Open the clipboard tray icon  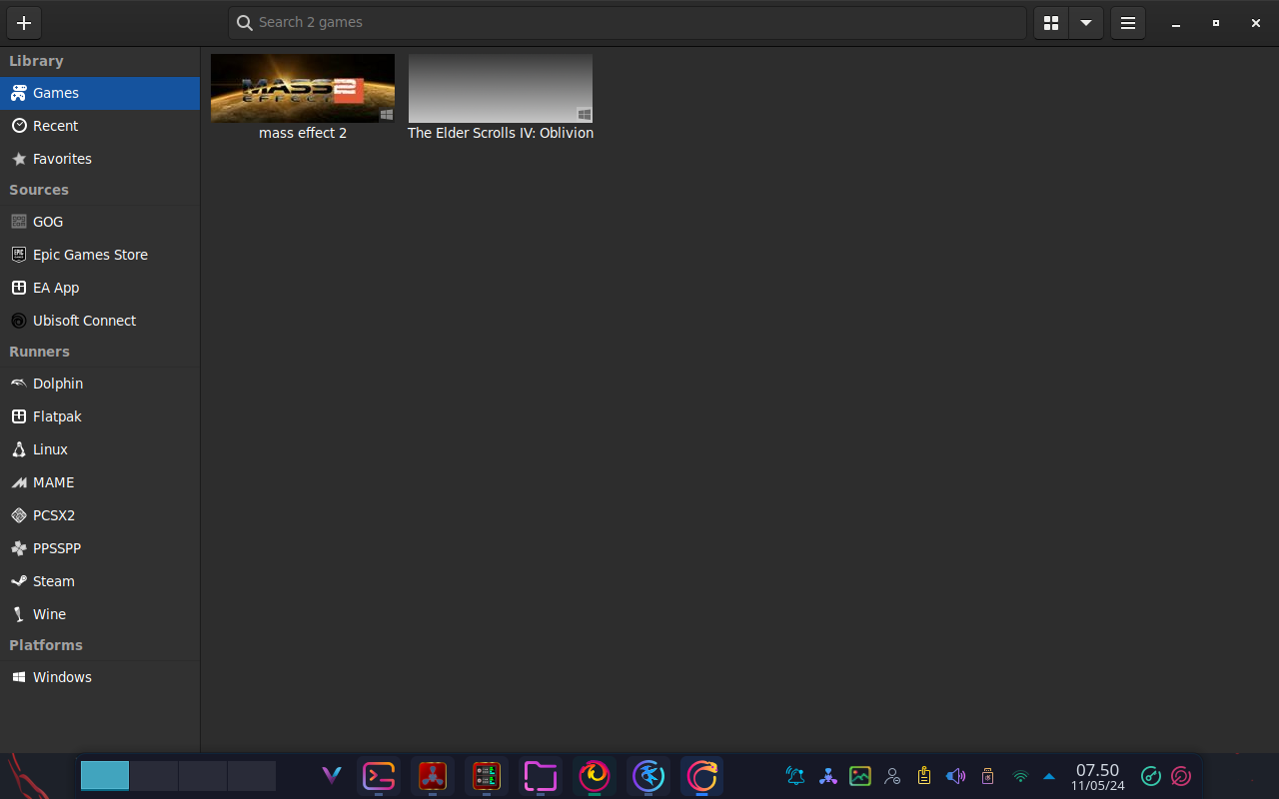click(924, 776)
